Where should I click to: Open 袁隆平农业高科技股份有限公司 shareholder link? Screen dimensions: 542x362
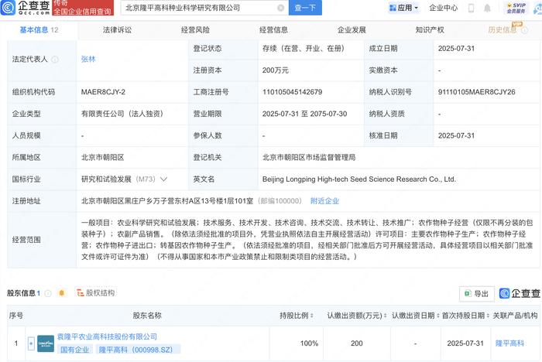point(107,336)
